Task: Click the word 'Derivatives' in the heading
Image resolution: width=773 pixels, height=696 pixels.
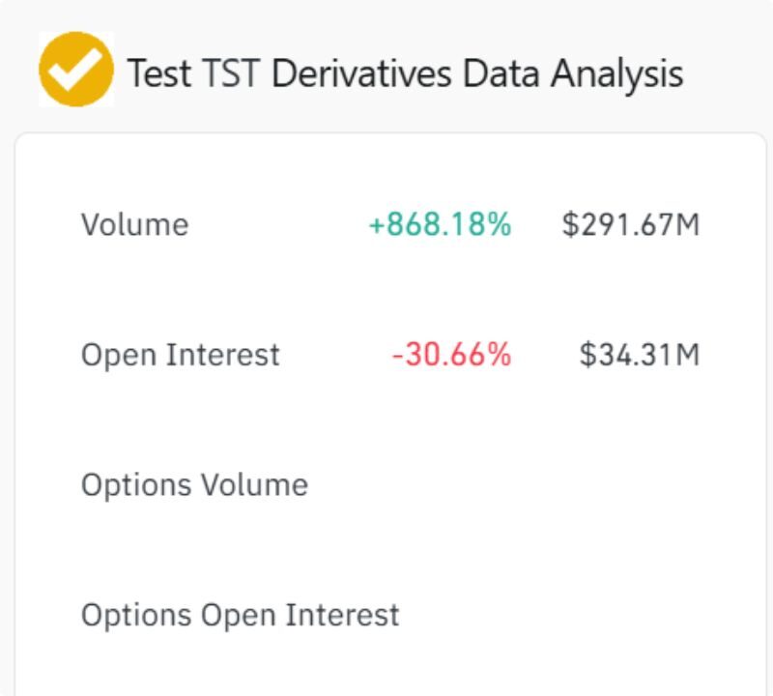Action: [x=361, y=73]
